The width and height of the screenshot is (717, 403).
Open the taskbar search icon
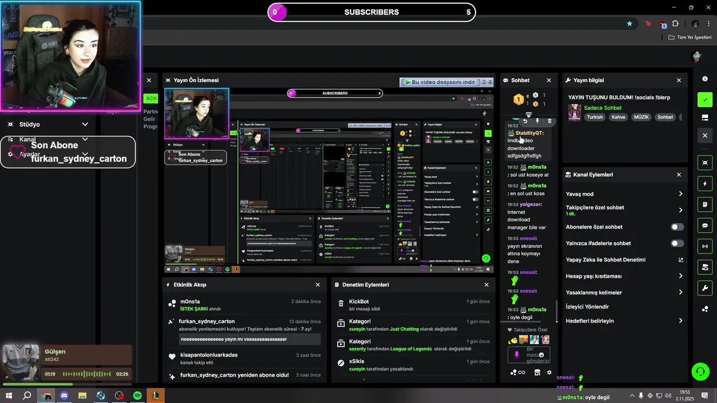click(27, 396)
